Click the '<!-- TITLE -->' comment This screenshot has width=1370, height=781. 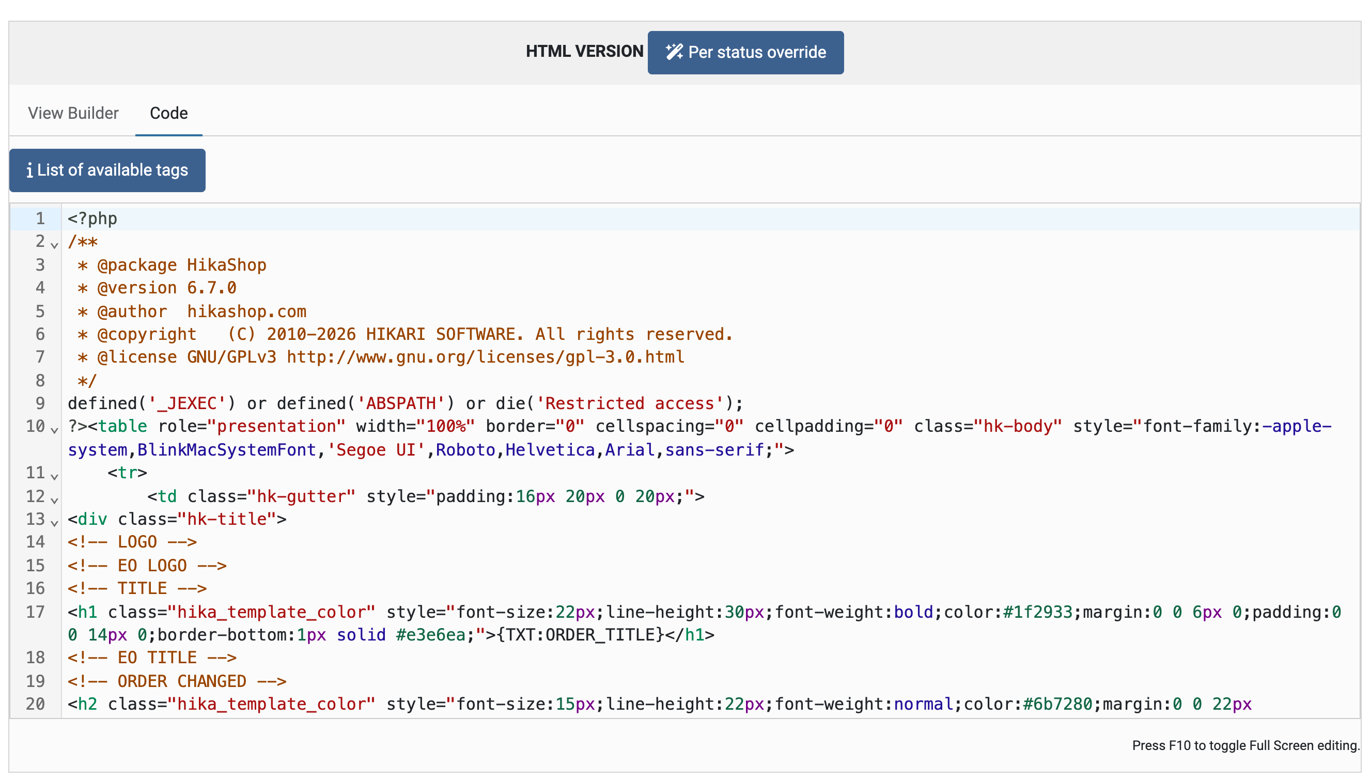point(137,588)
